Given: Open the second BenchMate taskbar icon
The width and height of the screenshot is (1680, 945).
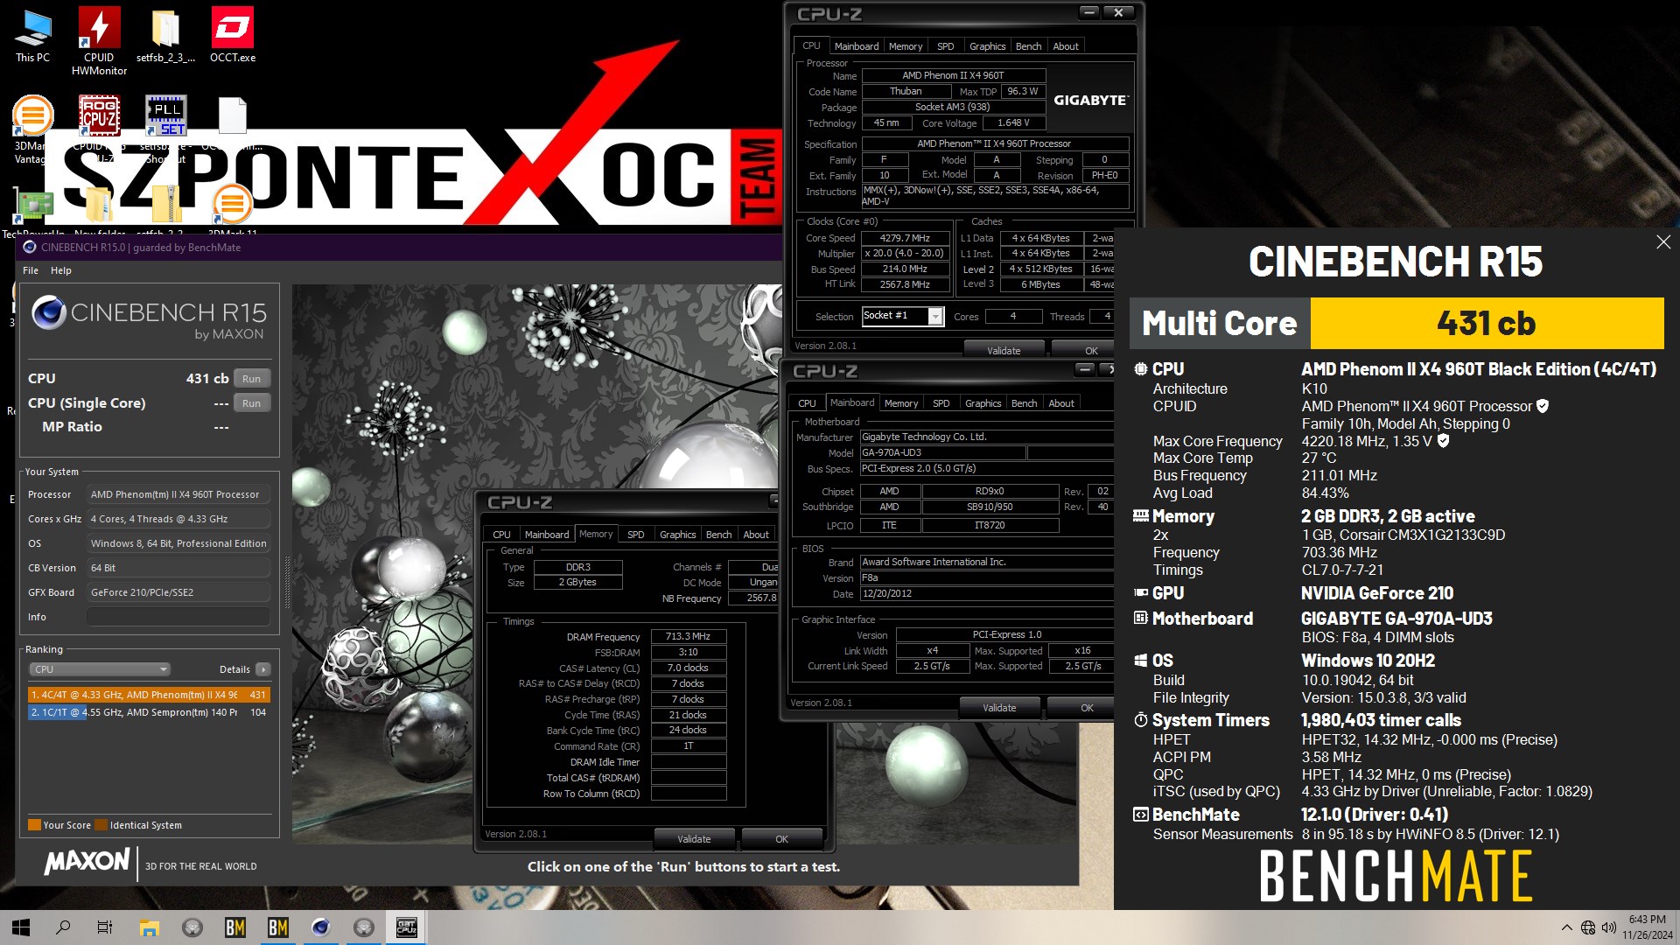Looking at the screenshot, I should (x=278, y=927).
